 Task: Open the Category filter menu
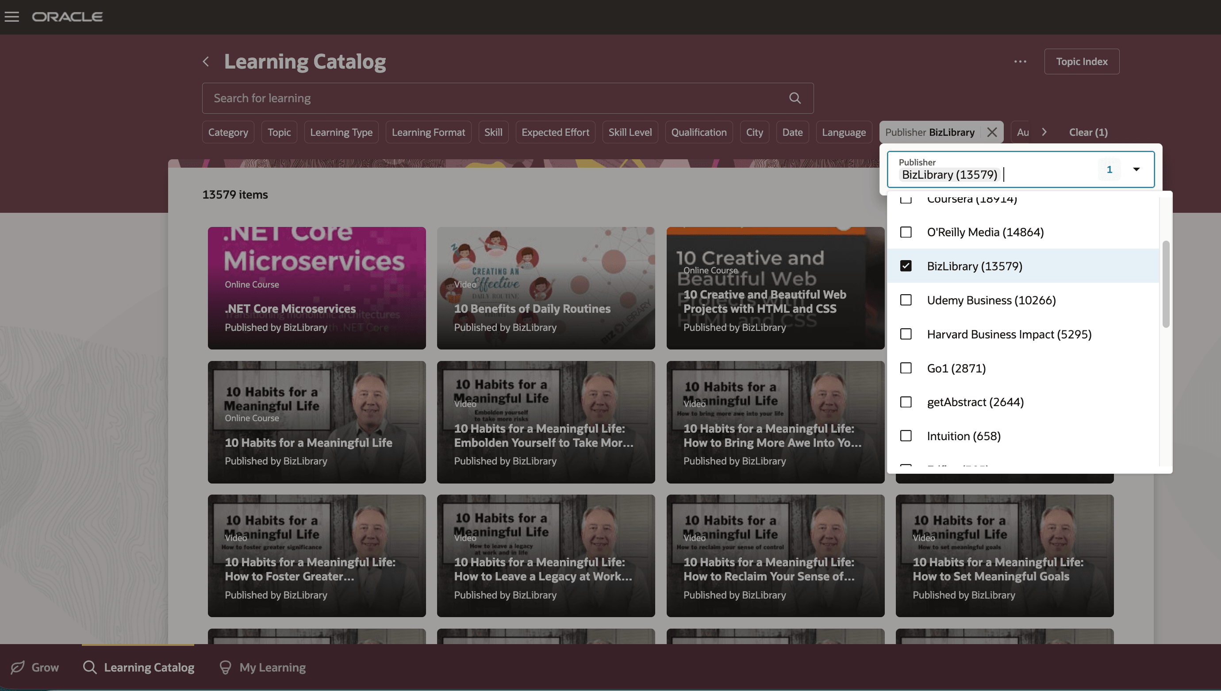click(228, 132)
